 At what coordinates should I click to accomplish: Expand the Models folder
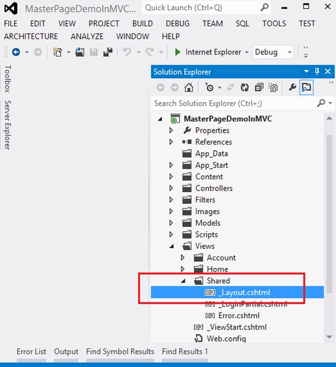click(x=171, y=223)
